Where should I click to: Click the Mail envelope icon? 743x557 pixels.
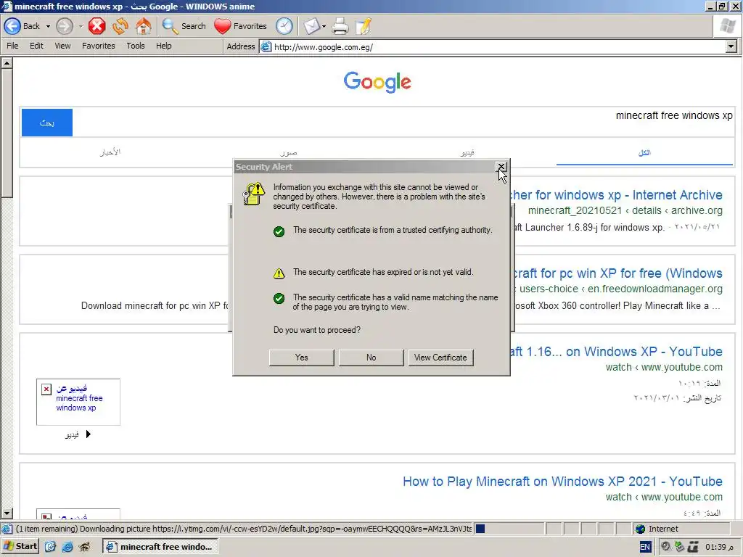point(312,26)
